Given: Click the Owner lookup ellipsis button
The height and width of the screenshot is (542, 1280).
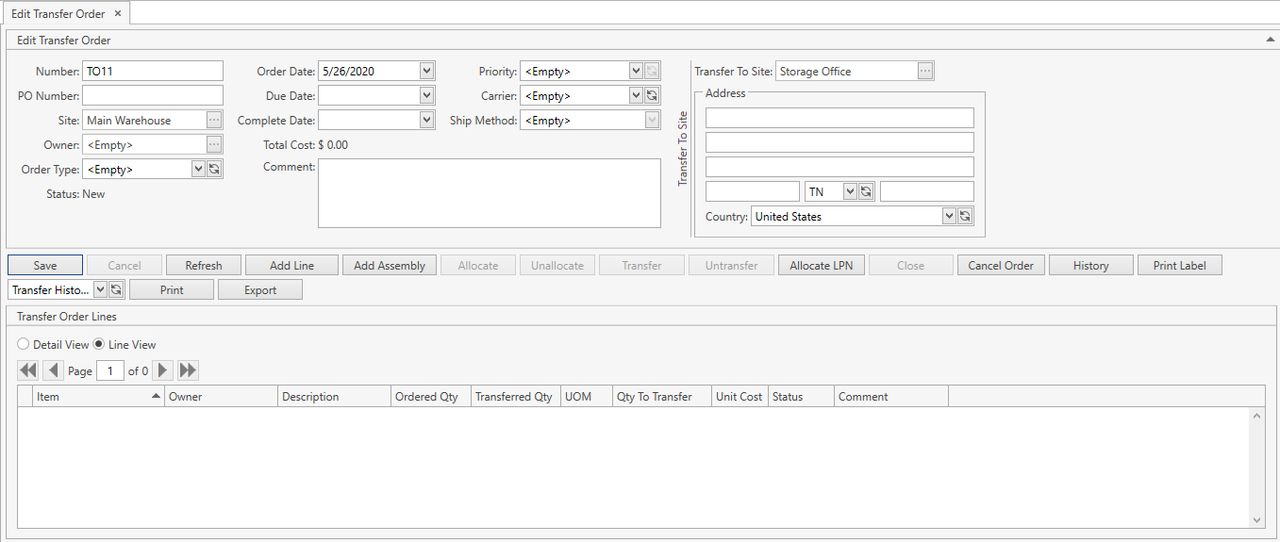Looking at the screenshot, I should pos(214,145).
